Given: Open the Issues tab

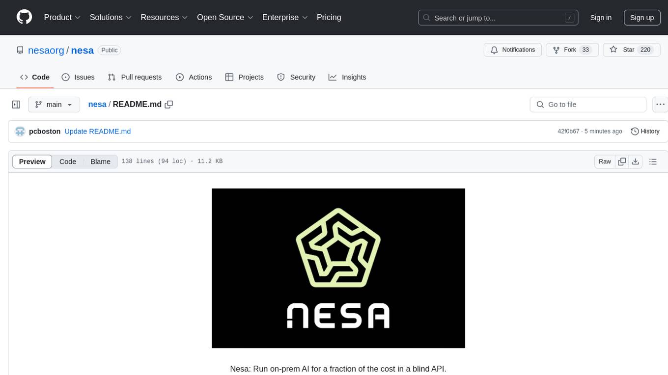Looking at the screenshot, I should coord(78,77).
